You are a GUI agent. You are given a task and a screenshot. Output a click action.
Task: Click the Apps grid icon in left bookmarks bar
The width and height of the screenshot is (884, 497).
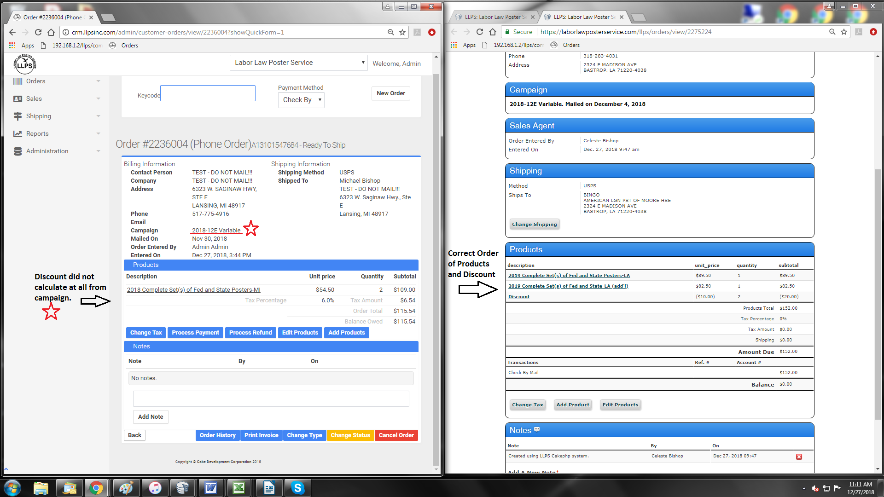pyautogui.click(x=12, y=46)
